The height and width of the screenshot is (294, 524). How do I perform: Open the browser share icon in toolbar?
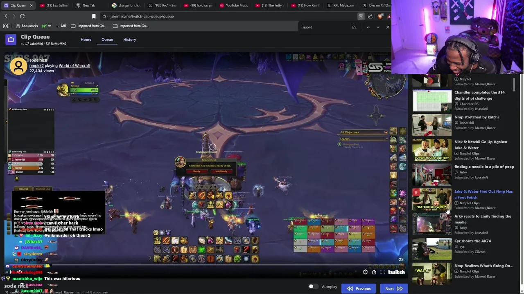point(370,16)
